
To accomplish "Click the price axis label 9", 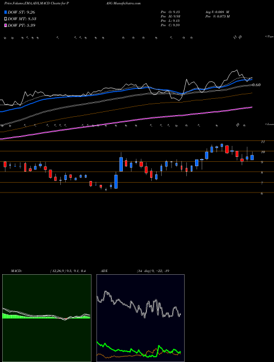I will pos(262,162).
